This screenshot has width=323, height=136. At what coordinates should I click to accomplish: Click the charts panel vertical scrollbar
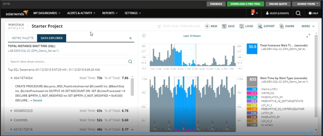coord(317,76)
